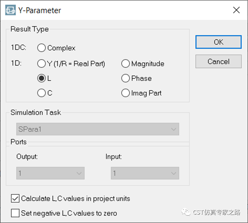
Task: Select the 1DC Complex radio option
Action: 42,48
